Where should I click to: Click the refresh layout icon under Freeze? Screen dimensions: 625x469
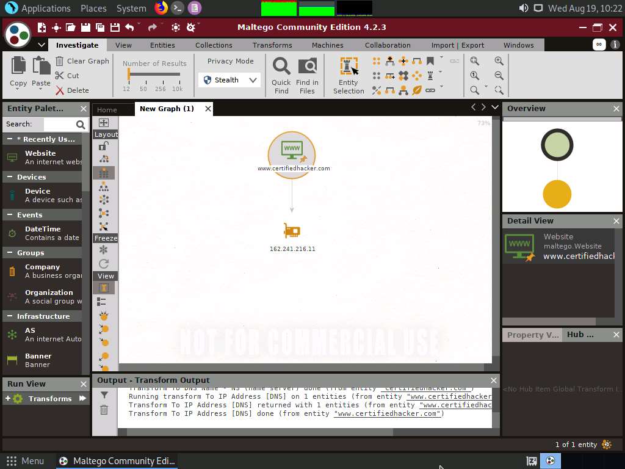(104, 264)
